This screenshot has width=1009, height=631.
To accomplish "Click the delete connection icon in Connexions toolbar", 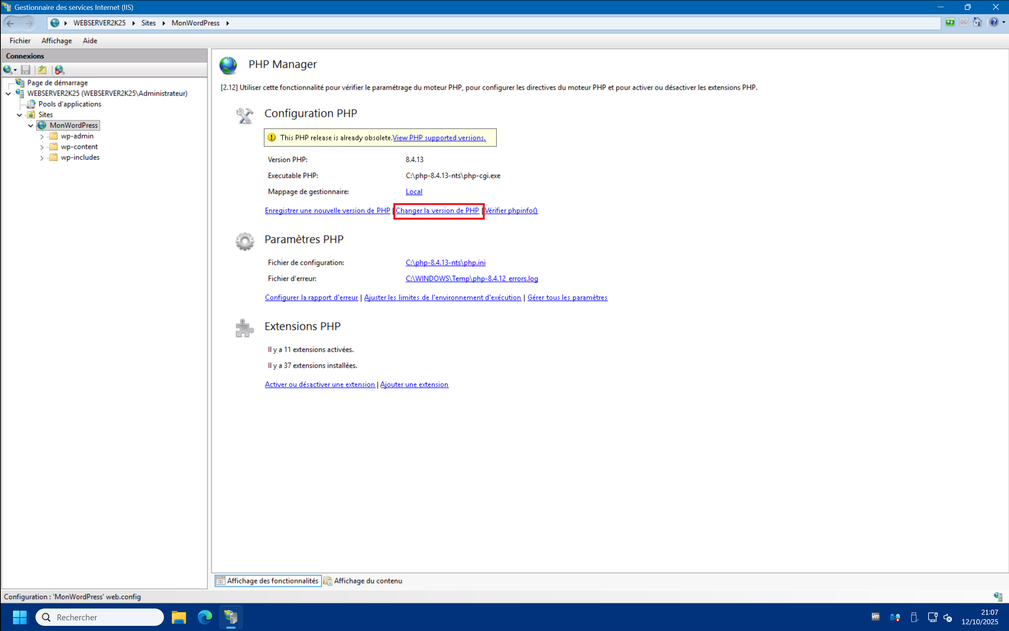I will [x=59, y=70].
